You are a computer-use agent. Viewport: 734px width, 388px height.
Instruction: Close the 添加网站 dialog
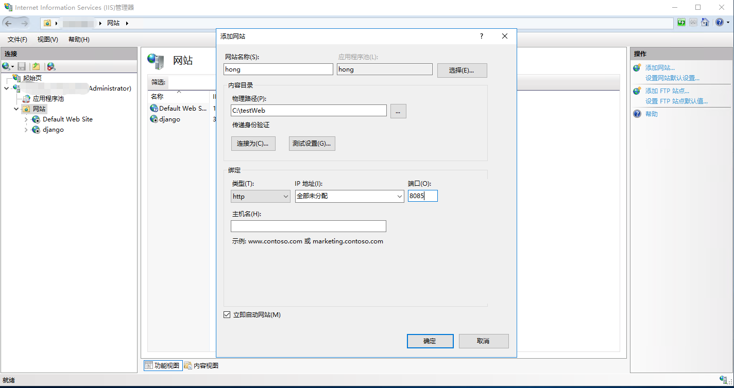[505, 36]
